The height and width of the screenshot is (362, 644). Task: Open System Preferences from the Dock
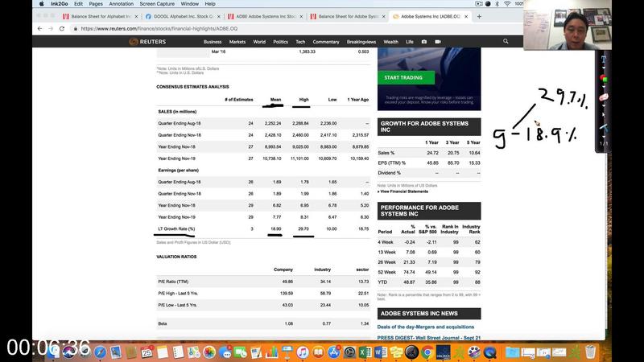349,352
